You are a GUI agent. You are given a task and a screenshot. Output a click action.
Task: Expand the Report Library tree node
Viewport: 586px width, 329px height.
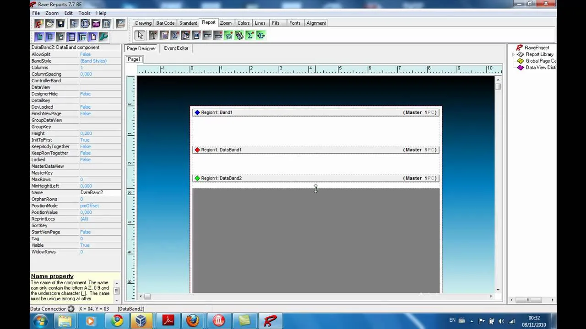click(513, 54)
